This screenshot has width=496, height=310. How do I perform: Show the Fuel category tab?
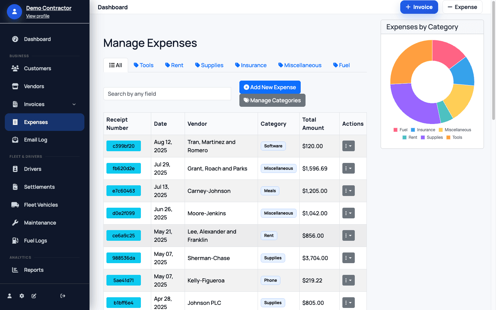(x=341, y=65)
